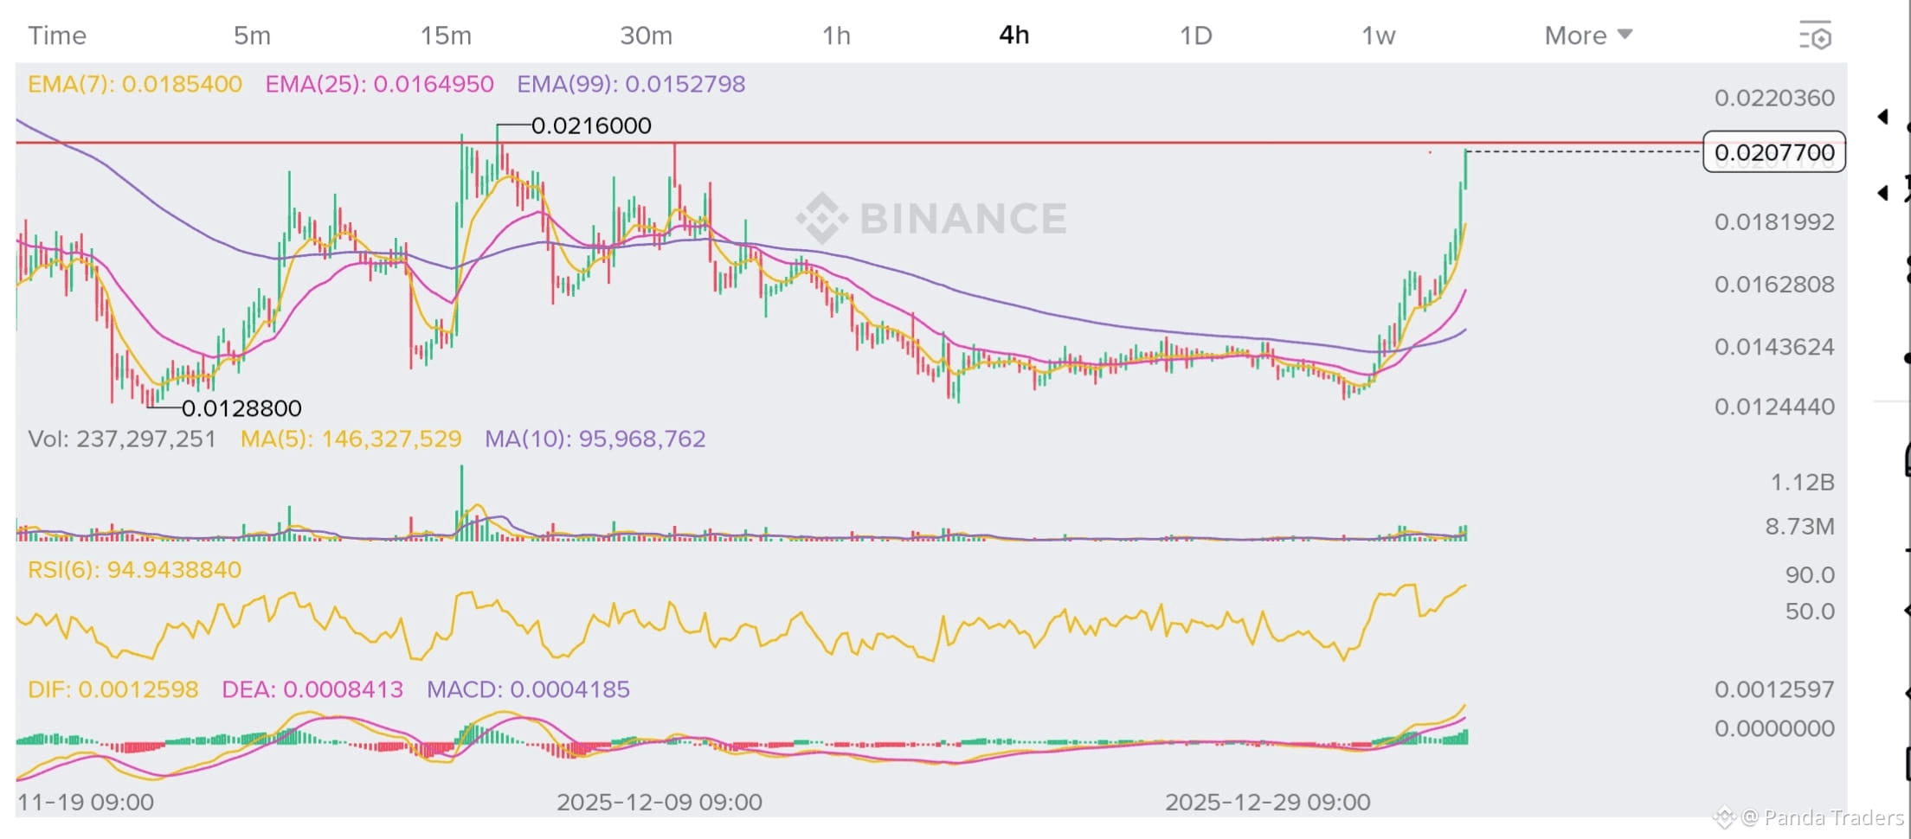1911x839 pixels.
Task: Expand the More timeframes dropdown
Action: pos(1588,35)
